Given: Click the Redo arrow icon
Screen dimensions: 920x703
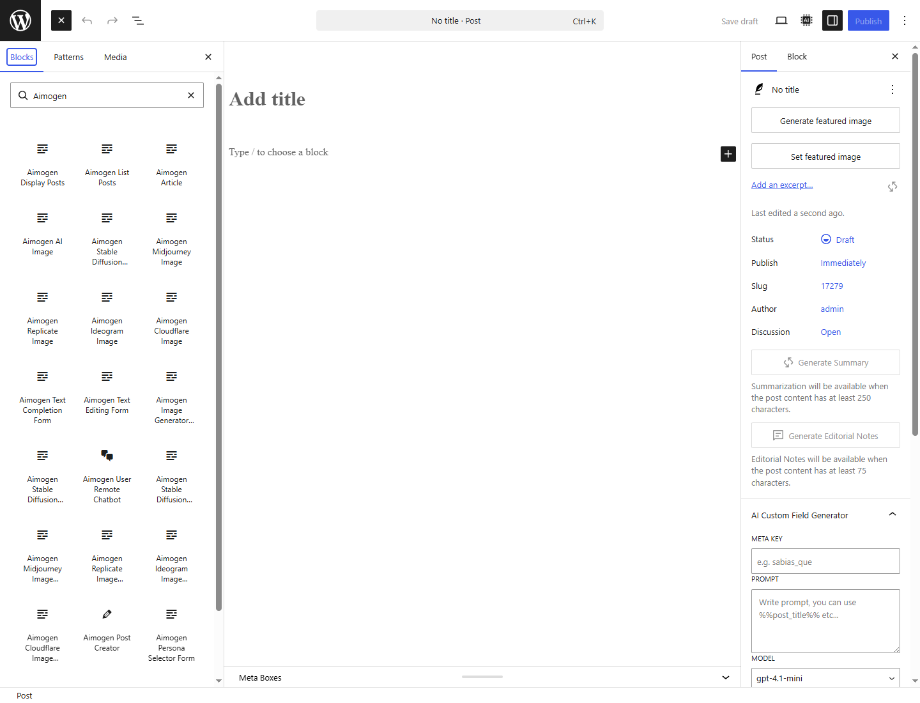Looking at the screenshot, I should pos(112,20).
